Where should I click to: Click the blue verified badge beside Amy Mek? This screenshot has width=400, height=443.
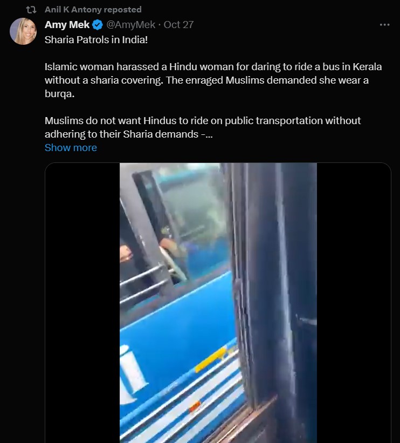click(x=98, y=25)
